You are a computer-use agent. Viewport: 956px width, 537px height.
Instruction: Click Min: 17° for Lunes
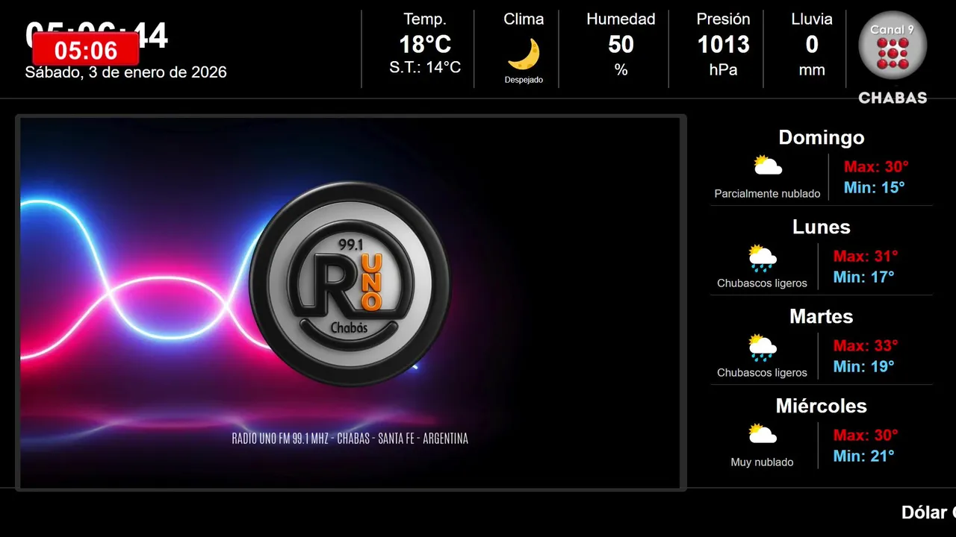click(x=863, y=277)
